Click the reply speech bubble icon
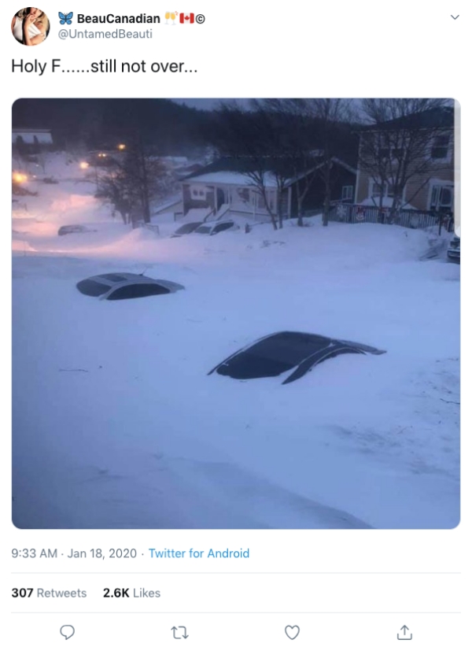 [x=67, y=632]
